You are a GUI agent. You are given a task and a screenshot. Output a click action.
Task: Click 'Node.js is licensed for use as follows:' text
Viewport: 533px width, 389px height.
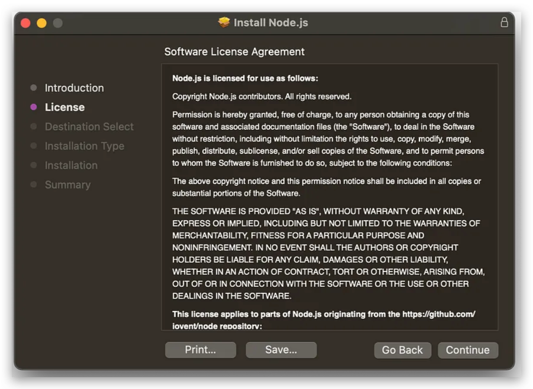tap(245, 79)
